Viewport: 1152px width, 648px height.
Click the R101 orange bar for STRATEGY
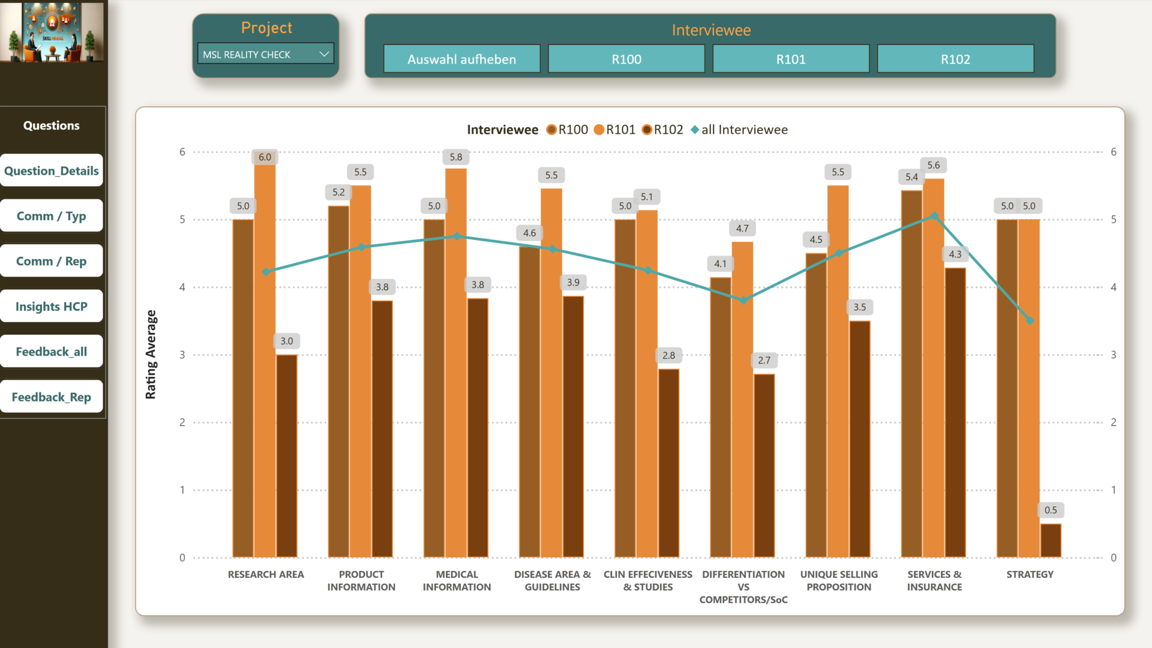click(x=1029, y=388)
